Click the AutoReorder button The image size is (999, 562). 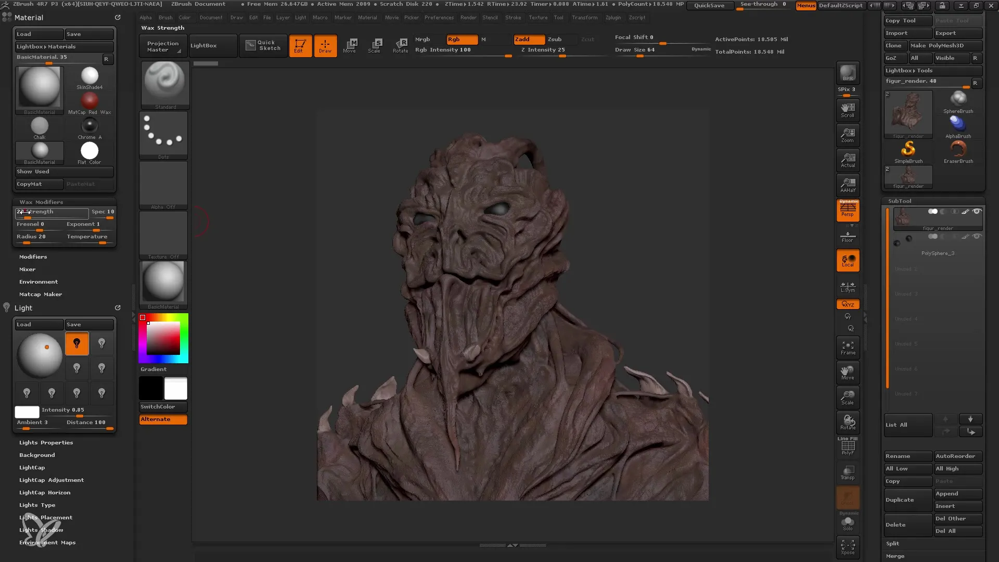point(956,456)
